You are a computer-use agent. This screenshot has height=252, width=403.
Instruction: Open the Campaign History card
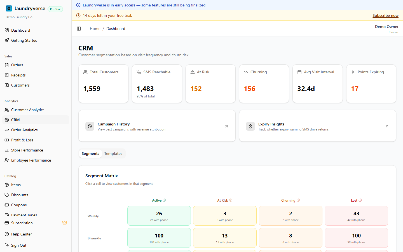point(157,126)
